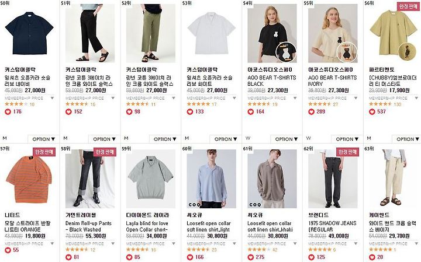This screenshot has width=421, height=262.
Task: Click the heart icon showing 98 likes
Action: pyautogui.click(x=129, y=111)
